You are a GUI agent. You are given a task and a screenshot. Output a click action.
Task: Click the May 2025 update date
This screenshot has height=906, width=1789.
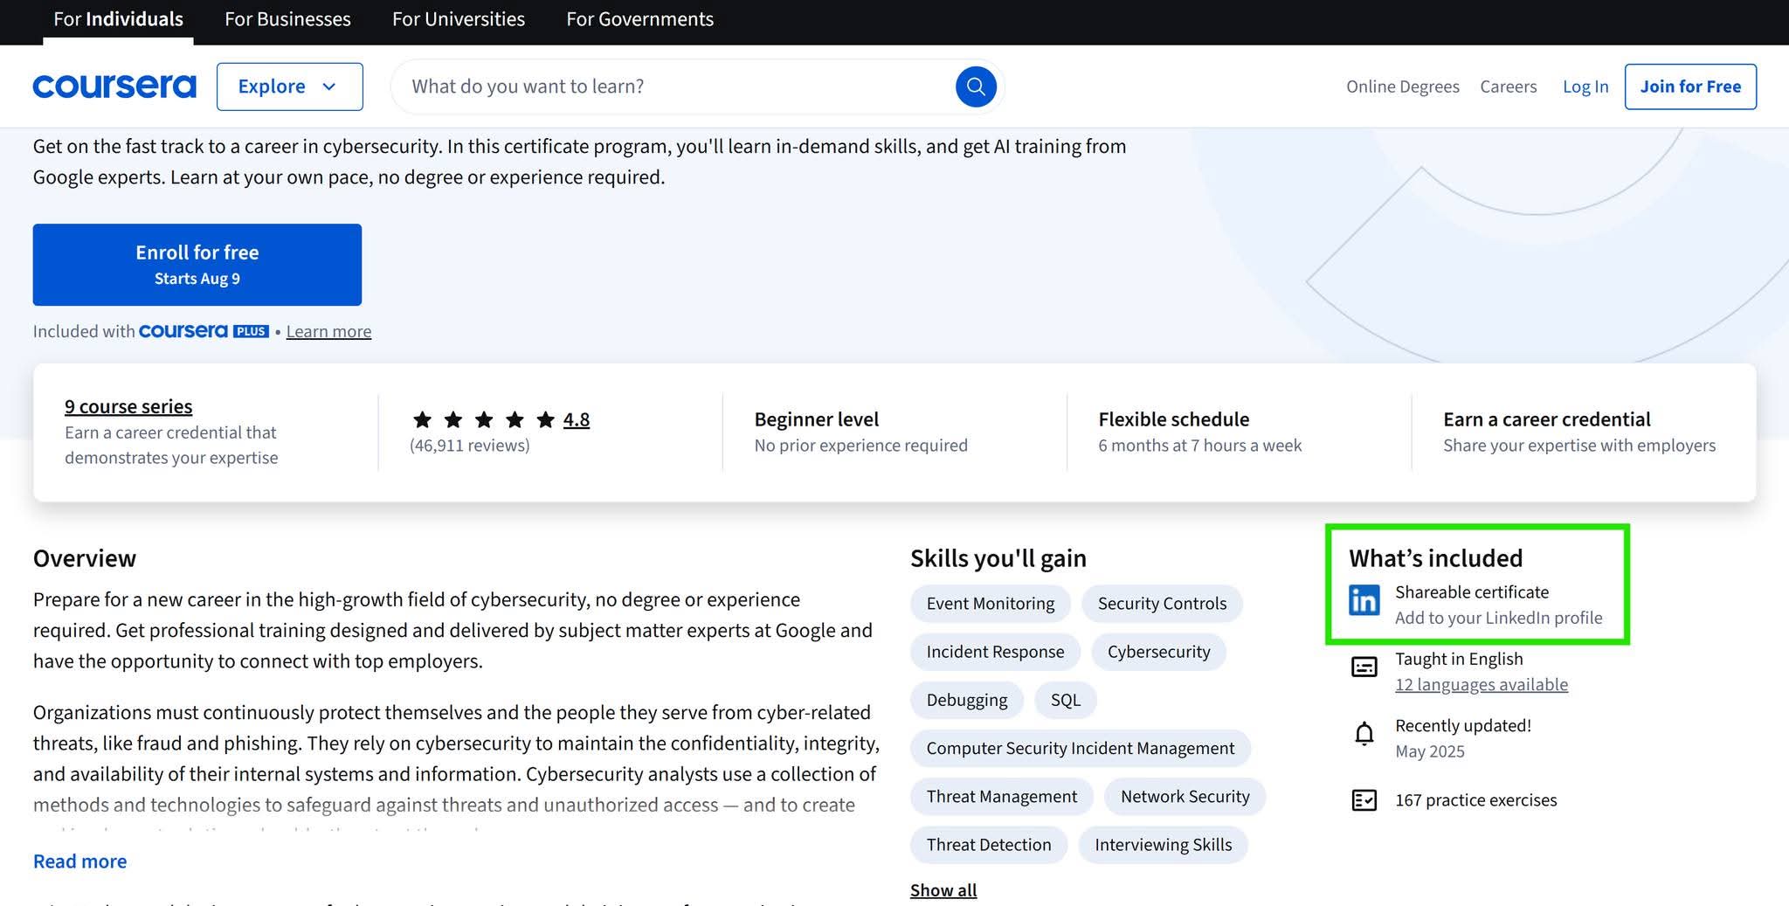point(1430,751)
